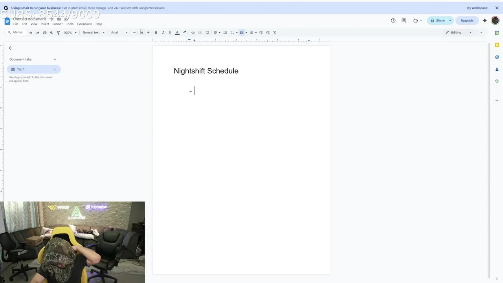
Task: Insert a checklist from toolbar
Action: point(232,33)
